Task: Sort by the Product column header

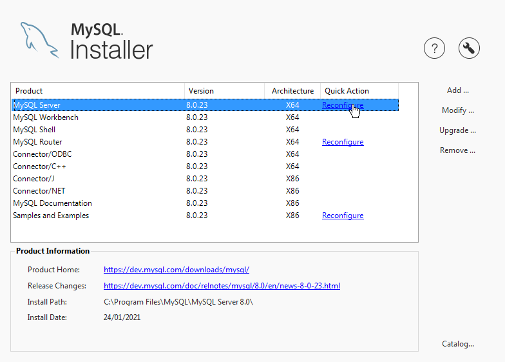Action: [98, 91]
